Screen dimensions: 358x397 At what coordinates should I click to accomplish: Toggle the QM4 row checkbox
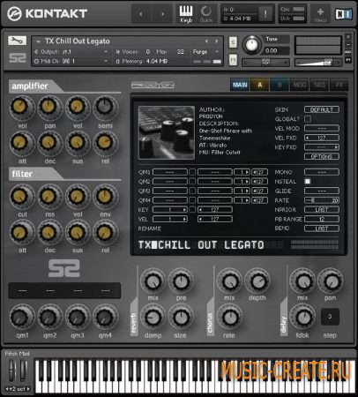click(x=192, y=200)
